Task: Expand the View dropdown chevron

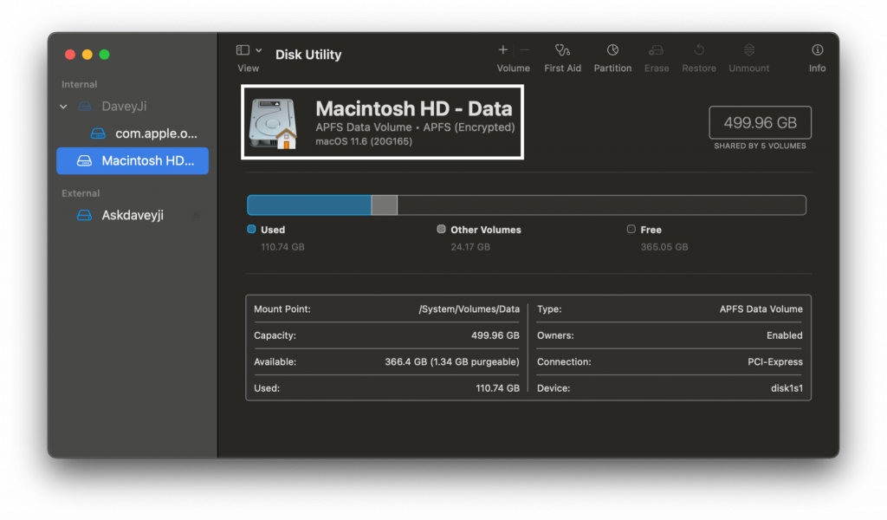Action: pyautogui.click(x=258, y=50)
